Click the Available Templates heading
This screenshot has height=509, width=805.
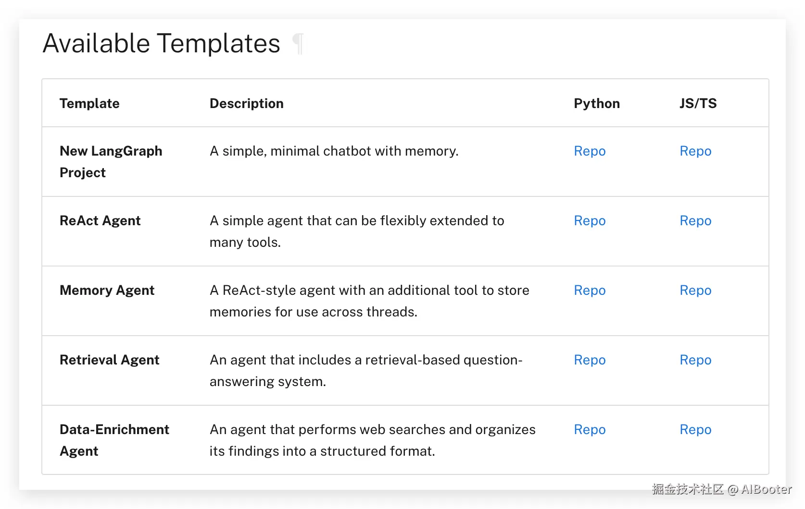[162, 44]
